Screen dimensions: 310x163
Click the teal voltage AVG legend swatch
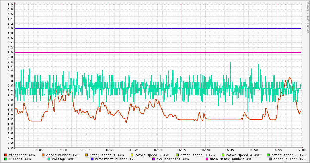[49, 159]
